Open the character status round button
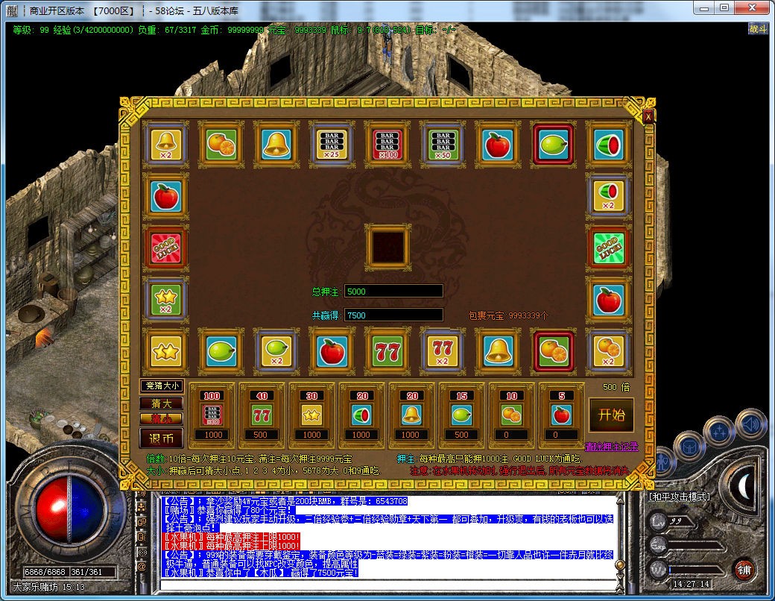Screen dimensions: 775x601 (661, 462)
